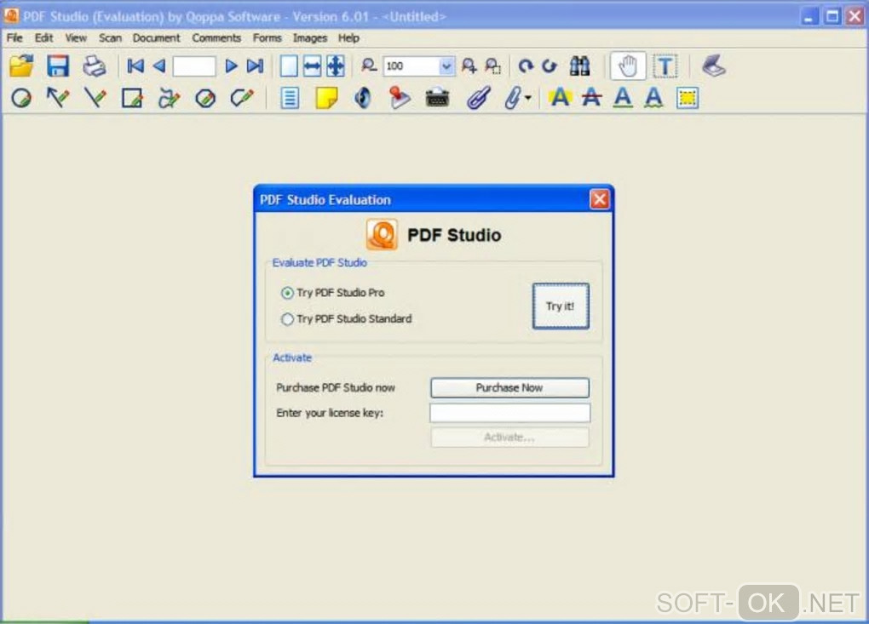Click the license key input field

pyautogui.click(x=509, y=413)
